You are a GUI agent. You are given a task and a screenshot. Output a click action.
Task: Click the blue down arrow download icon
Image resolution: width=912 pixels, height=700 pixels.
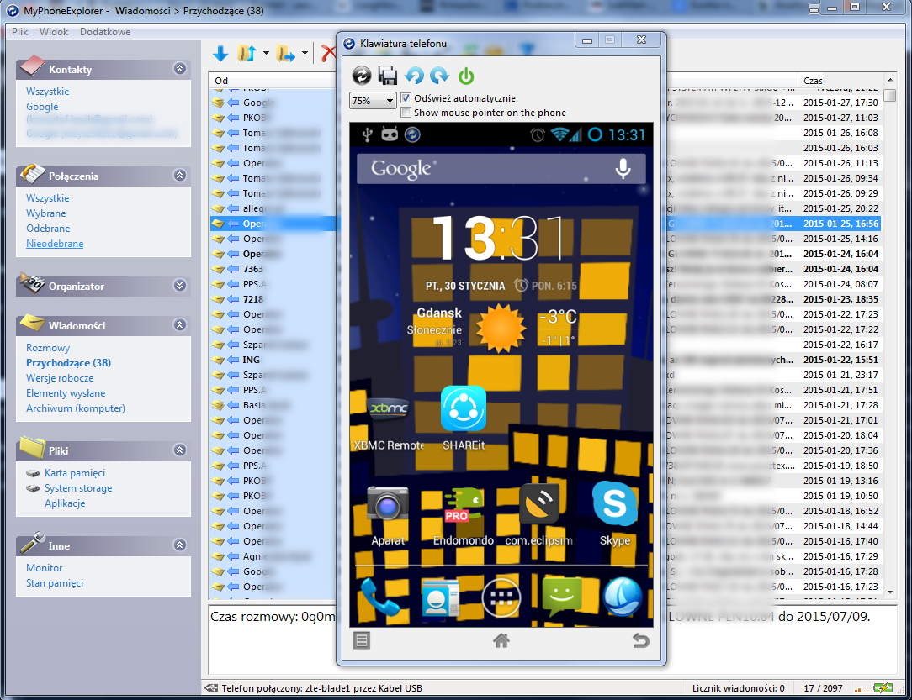(x=220, y=54)
